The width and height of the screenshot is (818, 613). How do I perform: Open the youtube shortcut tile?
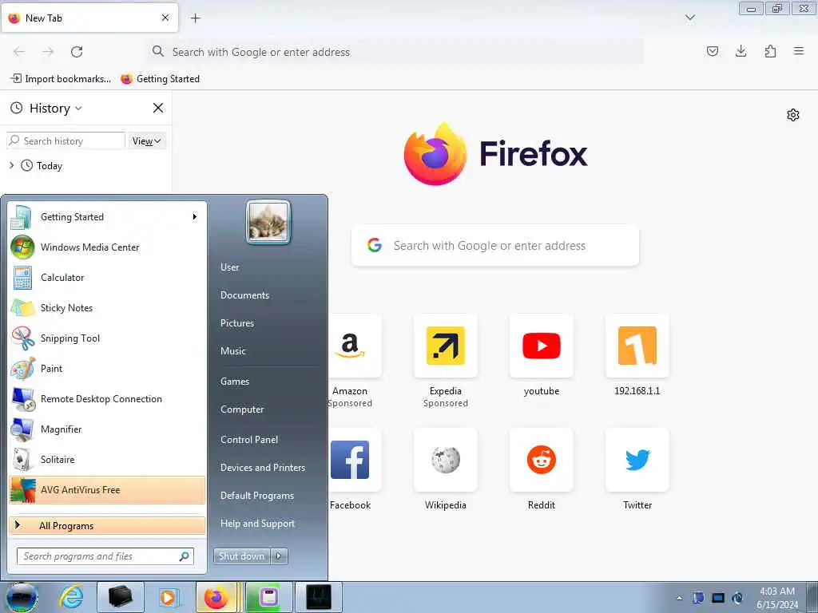click(x=542, y=346)
